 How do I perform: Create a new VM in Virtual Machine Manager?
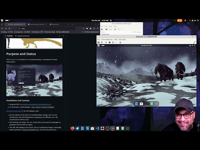tap(102, 29)
